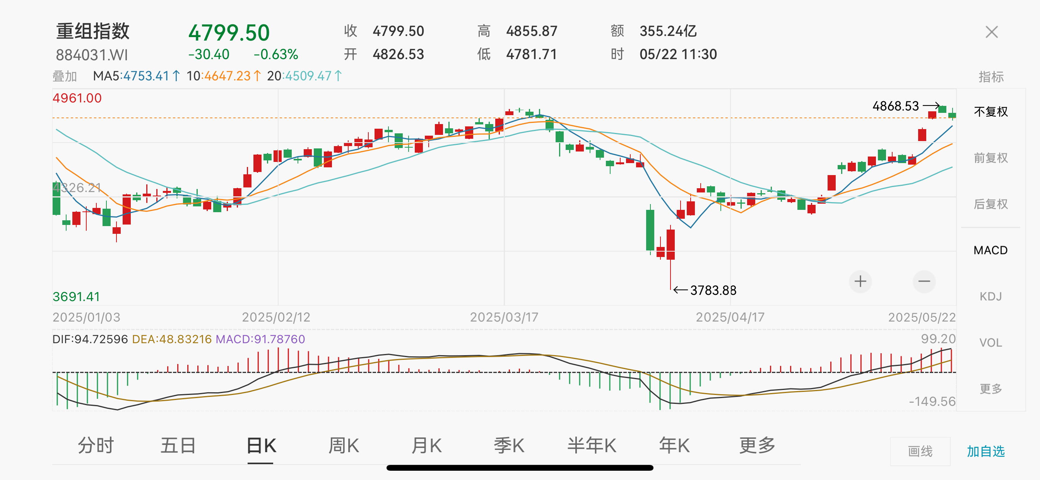Select 前复权 price adjustment option
Screen dimensions: 1040x480
[x=991, y=158]
